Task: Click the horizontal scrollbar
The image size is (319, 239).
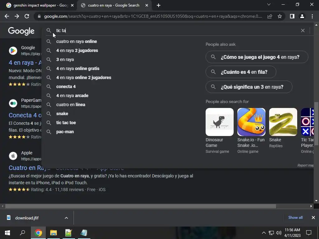Action: pos(140,206)
